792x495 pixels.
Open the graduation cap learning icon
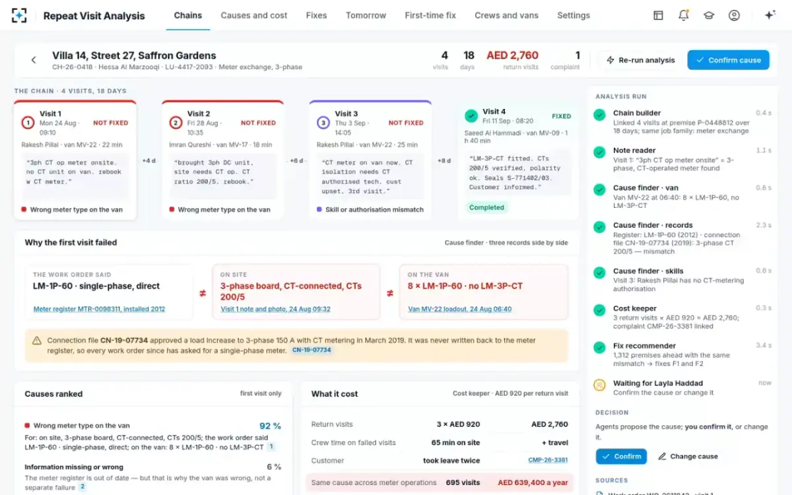(709, 15)
